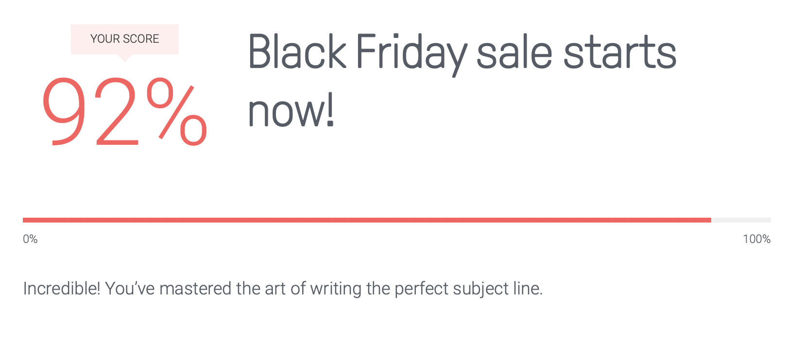787x344 pixels.
Task: Click the YOUR SCORE badge
Action: [124, 39]
